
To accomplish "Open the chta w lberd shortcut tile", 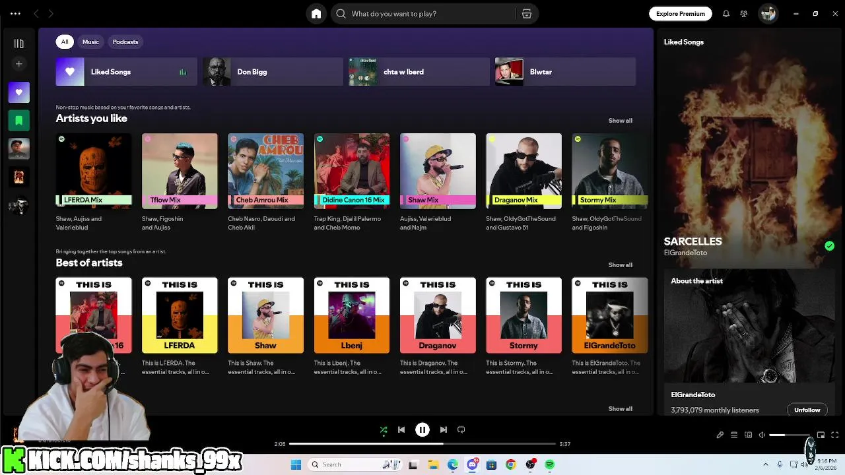I will 419,72.
